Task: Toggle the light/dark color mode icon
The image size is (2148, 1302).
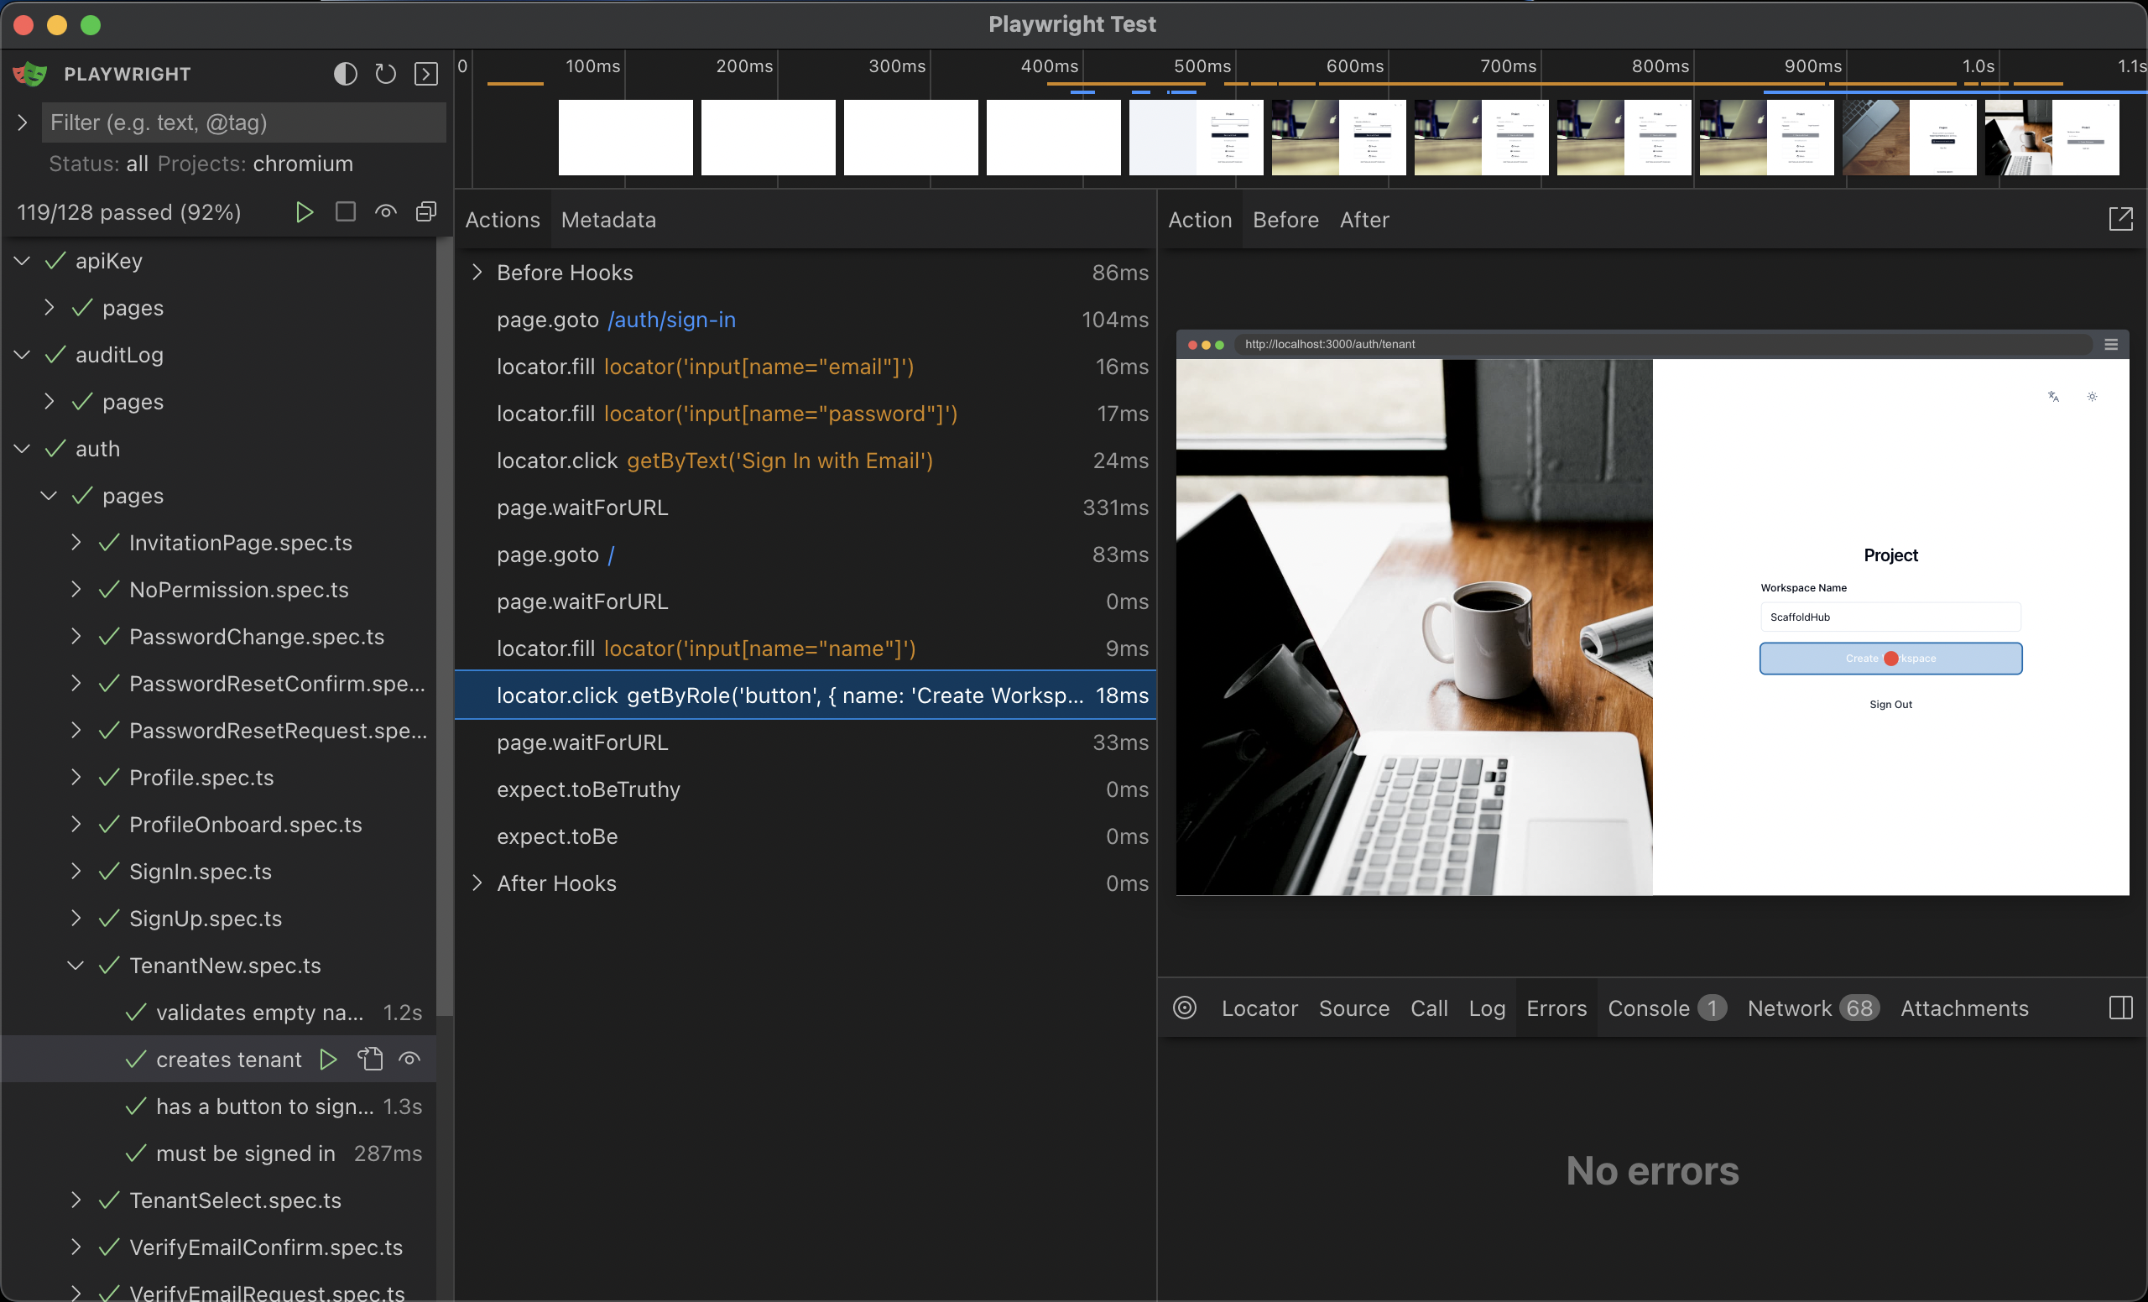Action: tap(345, 74)
